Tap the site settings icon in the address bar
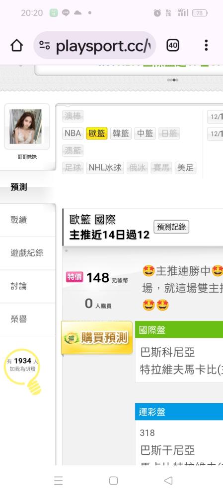The width and height of the screenshot is (223, 496). click(x=45, y=46)
